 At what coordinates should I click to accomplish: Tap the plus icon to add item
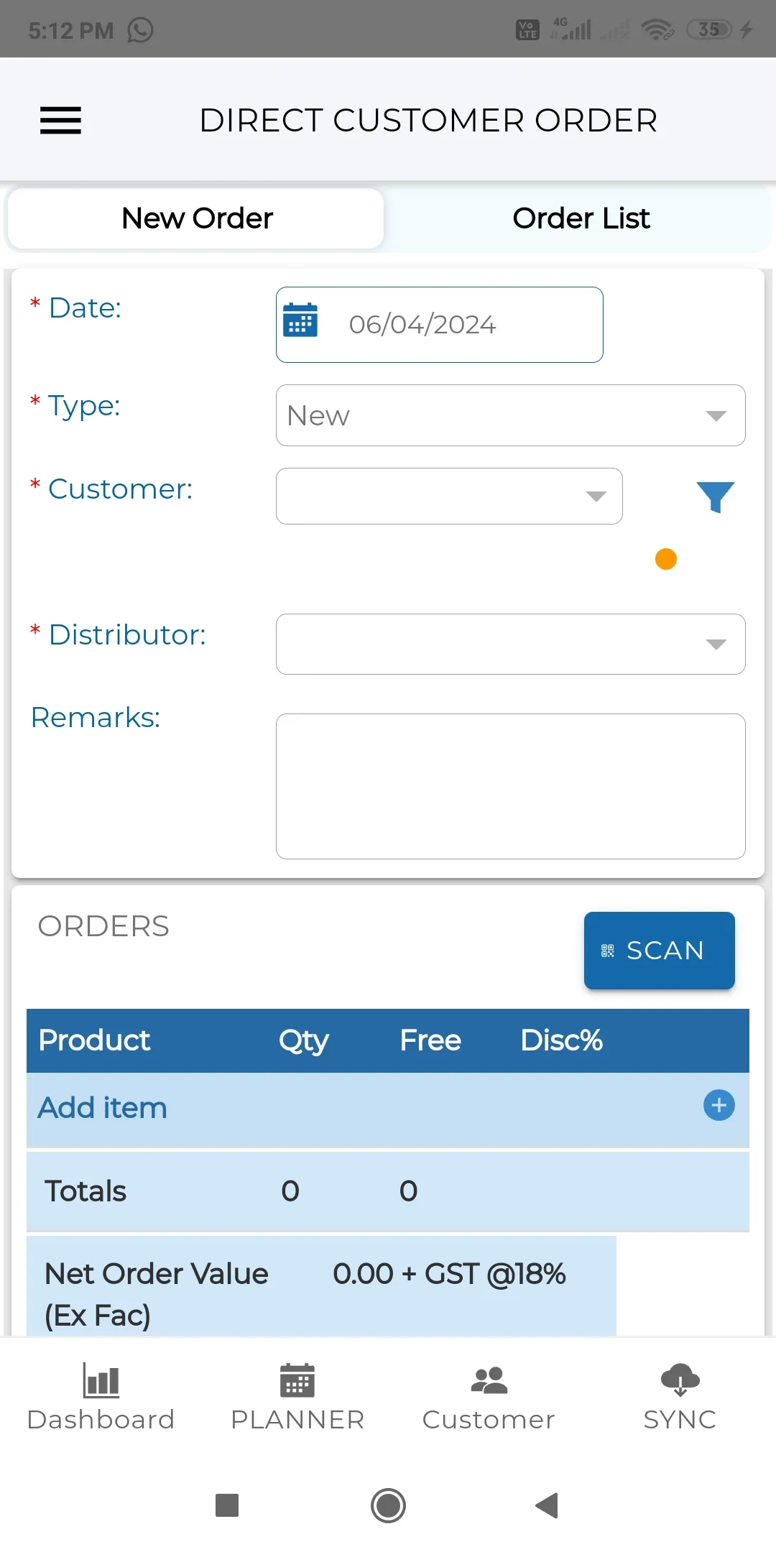(719, 1105)
